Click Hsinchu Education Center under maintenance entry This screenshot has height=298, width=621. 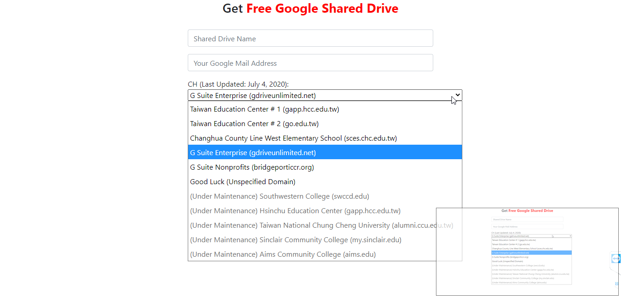[x=325, y=210]
